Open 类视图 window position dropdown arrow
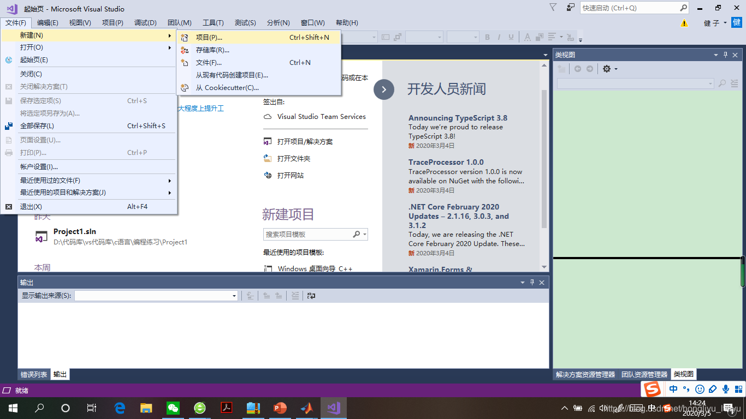746x419 pixels. (x=716, y=55)
